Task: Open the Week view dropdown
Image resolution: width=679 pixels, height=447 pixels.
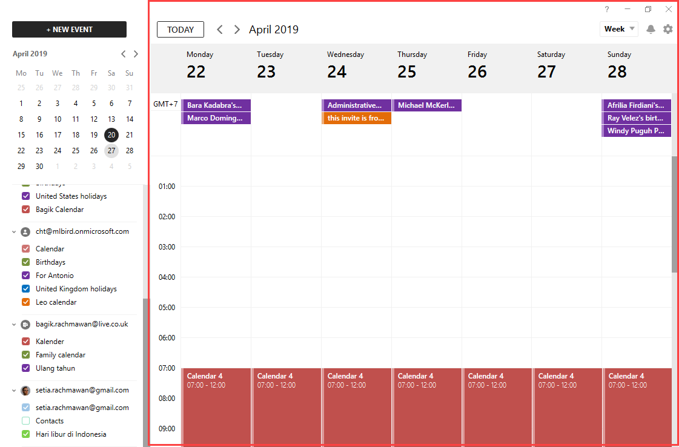Action: tap(619, 29)
